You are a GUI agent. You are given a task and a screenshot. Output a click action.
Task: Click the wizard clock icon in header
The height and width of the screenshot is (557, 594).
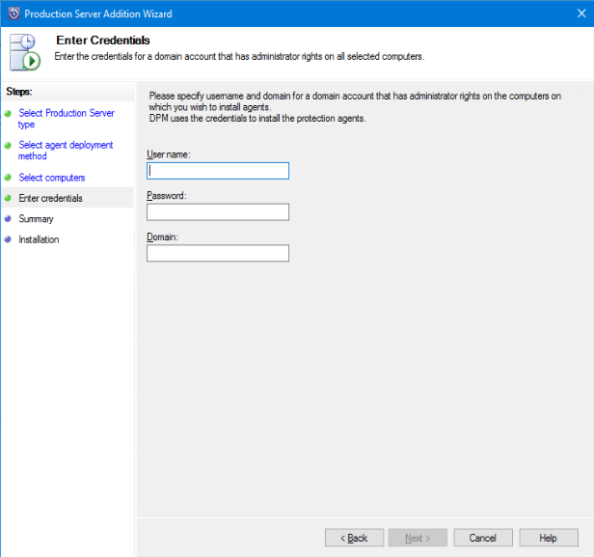25,52
